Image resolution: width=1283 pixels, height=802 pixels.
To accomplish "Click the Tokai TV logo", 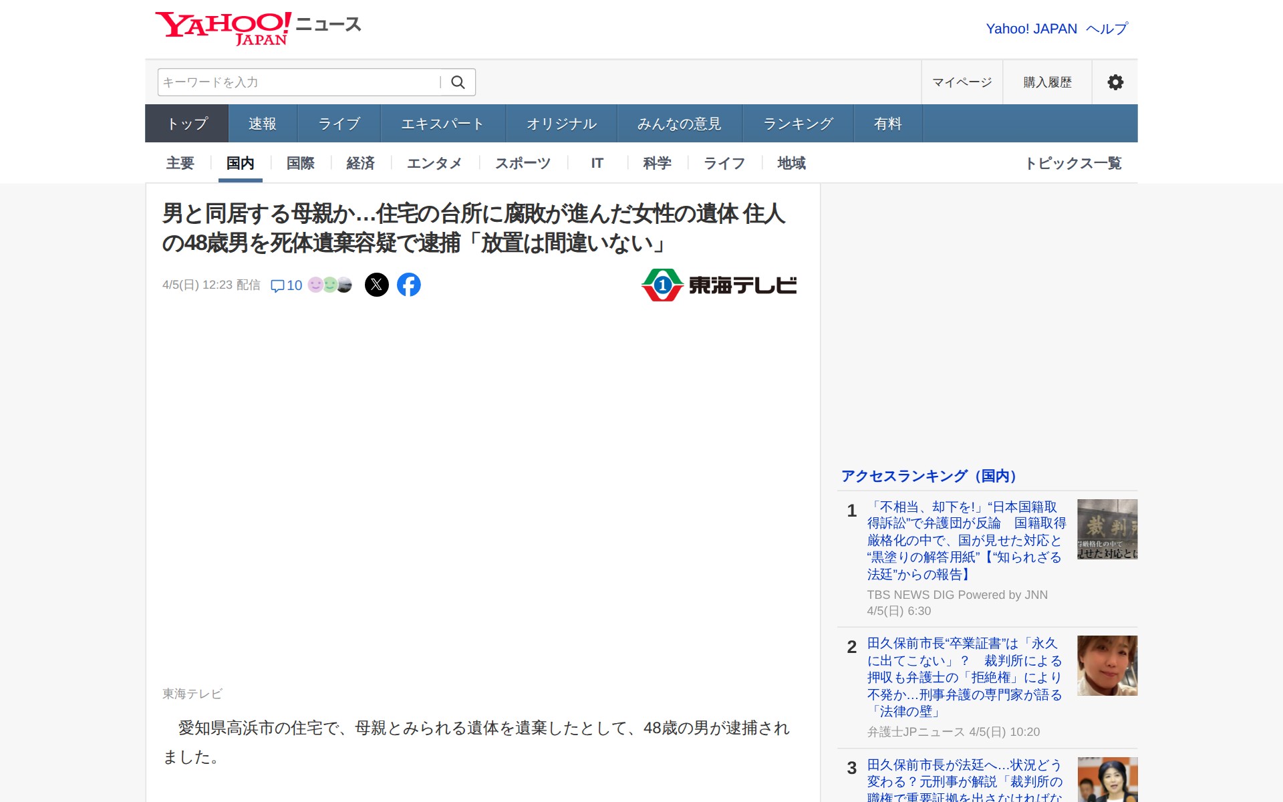I will 719,285.
